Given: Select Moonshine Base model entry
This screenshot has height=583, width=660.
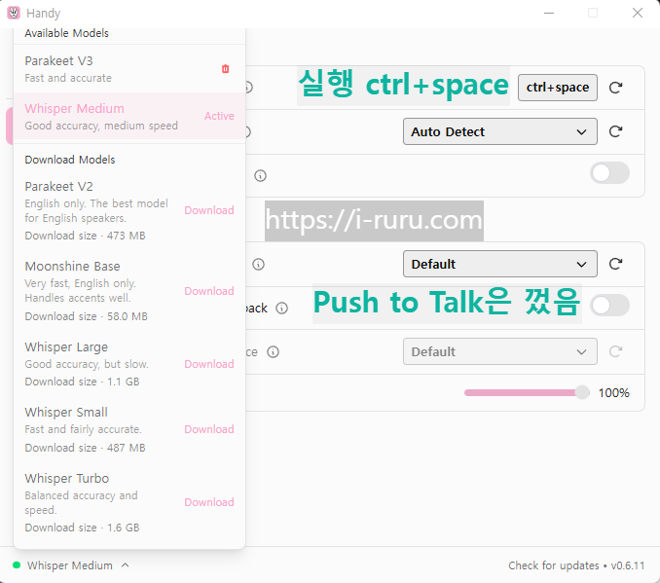Looking at the screenshot, I should pyautogui.click(x=129, y=291).
